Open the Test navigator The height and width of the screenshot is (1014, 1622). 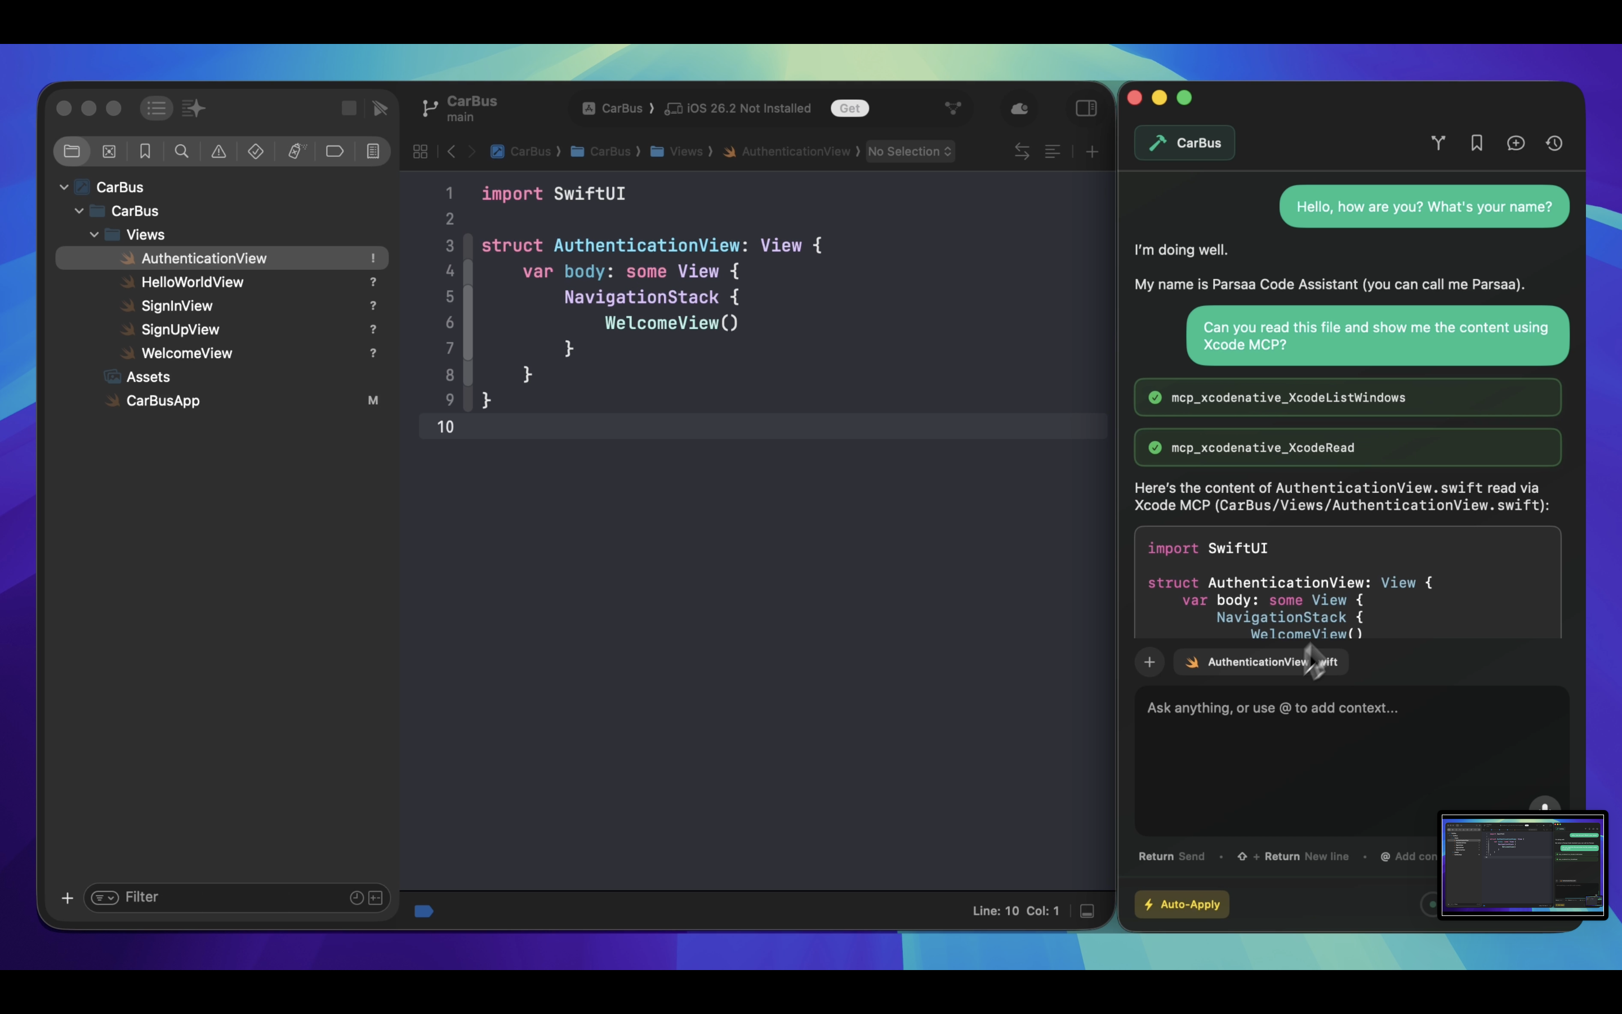click(255, 151)
